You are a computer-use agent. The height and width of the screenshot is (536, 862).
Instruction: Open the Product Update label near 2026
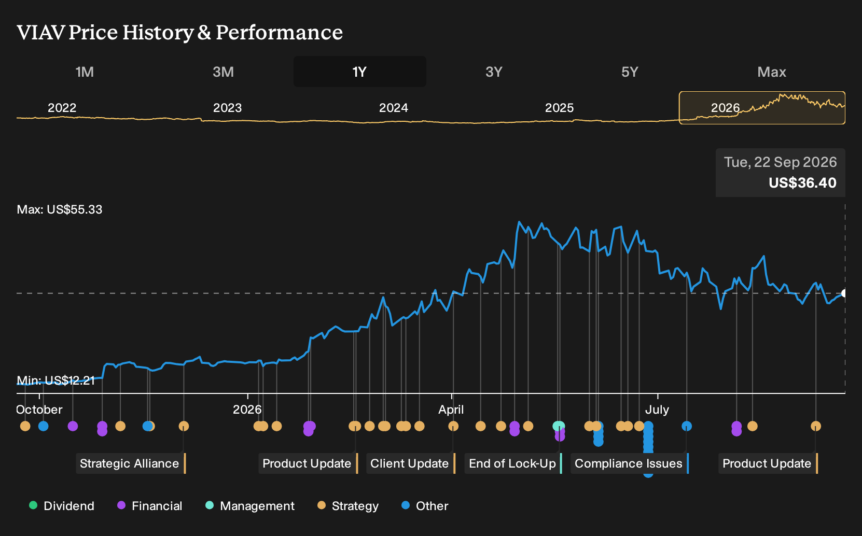tap(309, 463)
